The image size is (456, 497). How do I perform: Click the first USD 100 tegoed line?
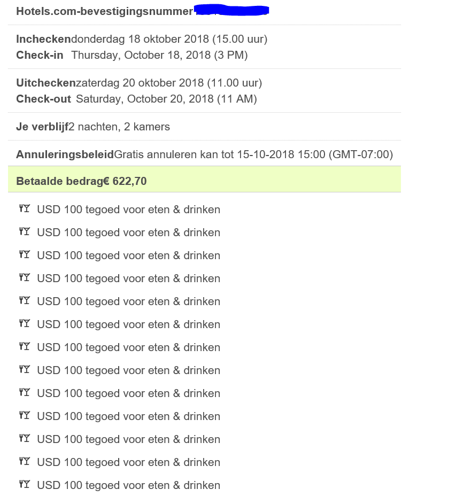pyautogui.click(x=128, y=209)
